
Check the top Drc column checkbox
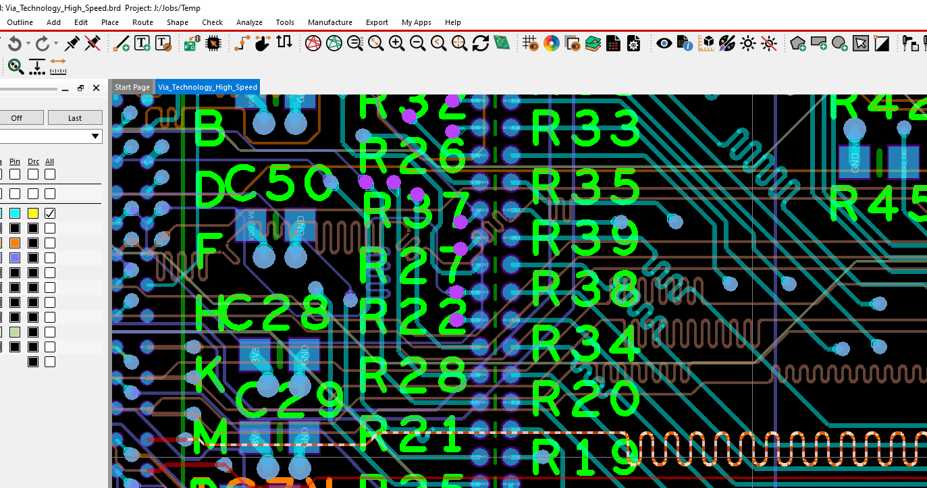pos(33,174)
